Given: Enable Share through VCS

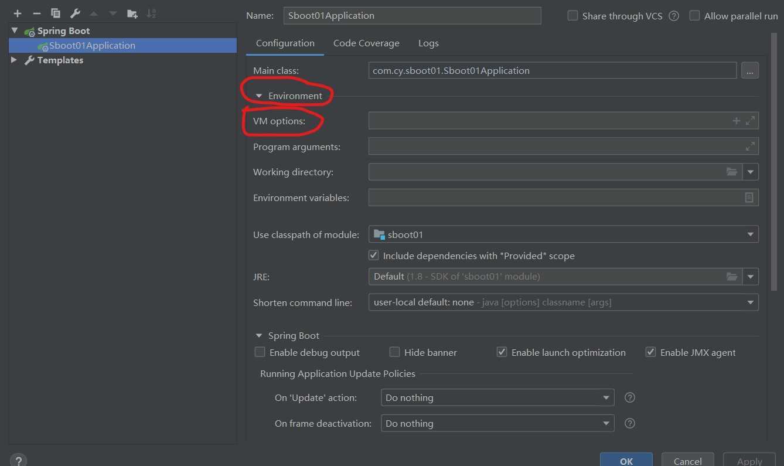Looking at the screenshot, I should coord(572,16).
